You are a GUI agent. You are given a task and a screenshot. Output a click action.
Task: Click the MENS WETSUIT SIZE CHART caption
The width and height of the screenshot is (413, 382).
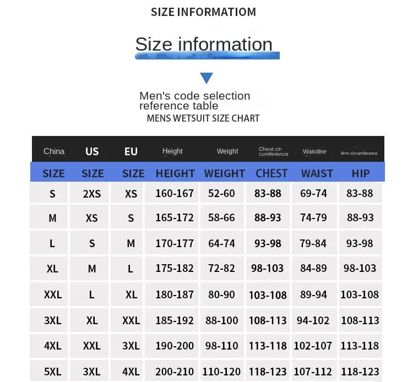(x=203, y=118)
